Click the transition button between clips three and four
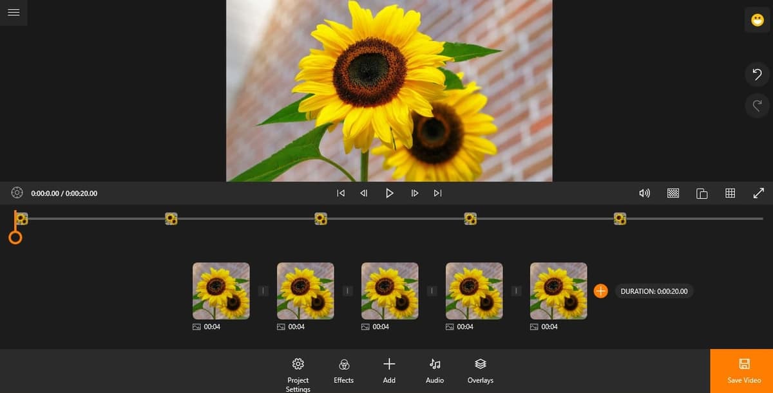Image resolution: width=773 pixels, height=393 pixels. tap(432, 291)
